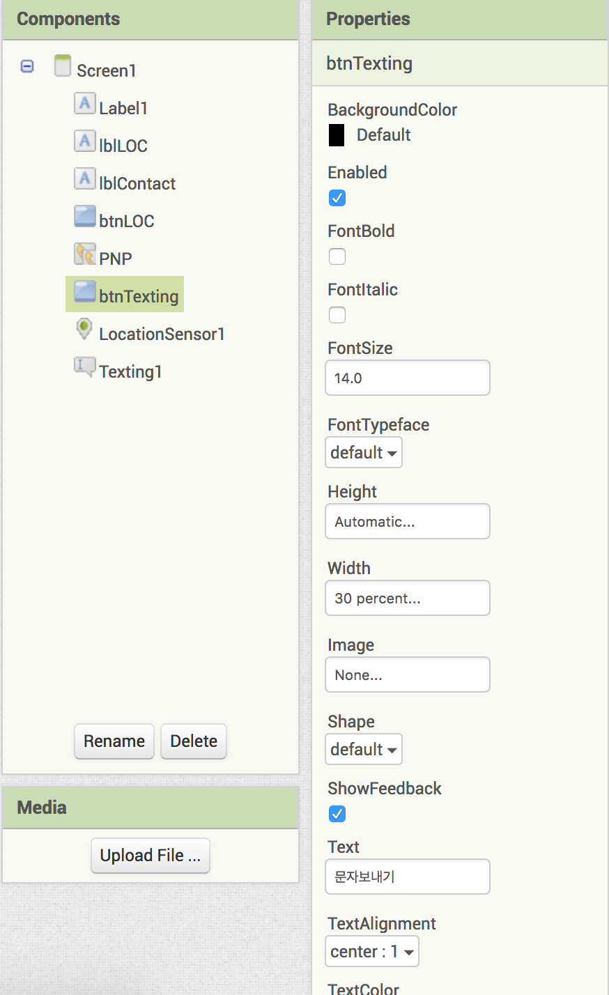Click the Delete button

click(x=194, y=741)
